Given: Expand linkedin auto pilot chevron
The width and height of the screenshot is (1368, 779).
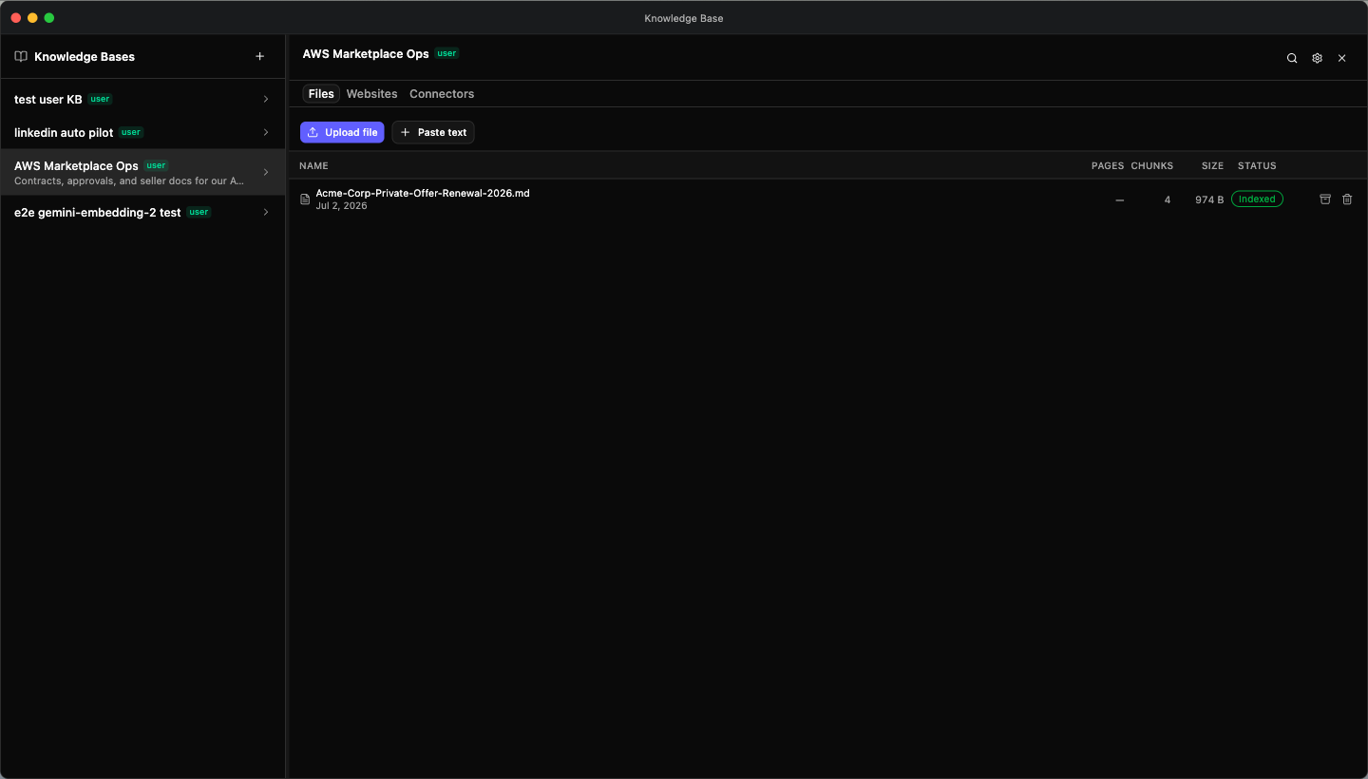Looking at the screenshot, I should 266,132.
